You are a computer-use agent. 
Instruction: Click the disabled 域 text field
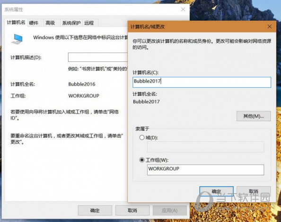[x=206, y=147]
